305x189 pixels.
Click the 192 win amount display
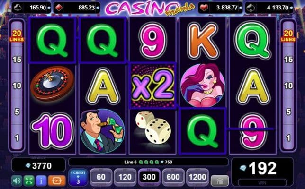click(262, 168)
